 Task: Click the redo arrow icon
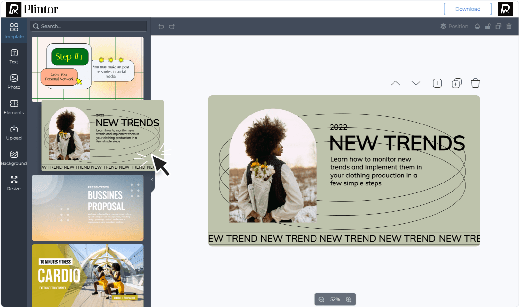click(x=172, y=26)
